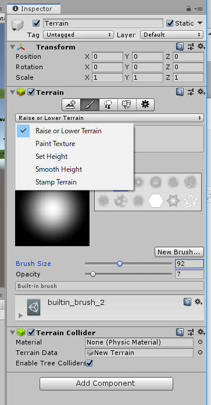The image size is (211, 405).
Task: Click the New Brush button
Action: pos(179,252)
